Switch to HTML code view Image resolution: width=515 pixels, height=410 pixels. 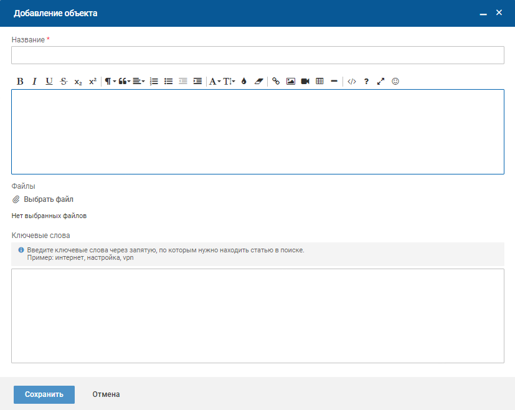[351, 81]
